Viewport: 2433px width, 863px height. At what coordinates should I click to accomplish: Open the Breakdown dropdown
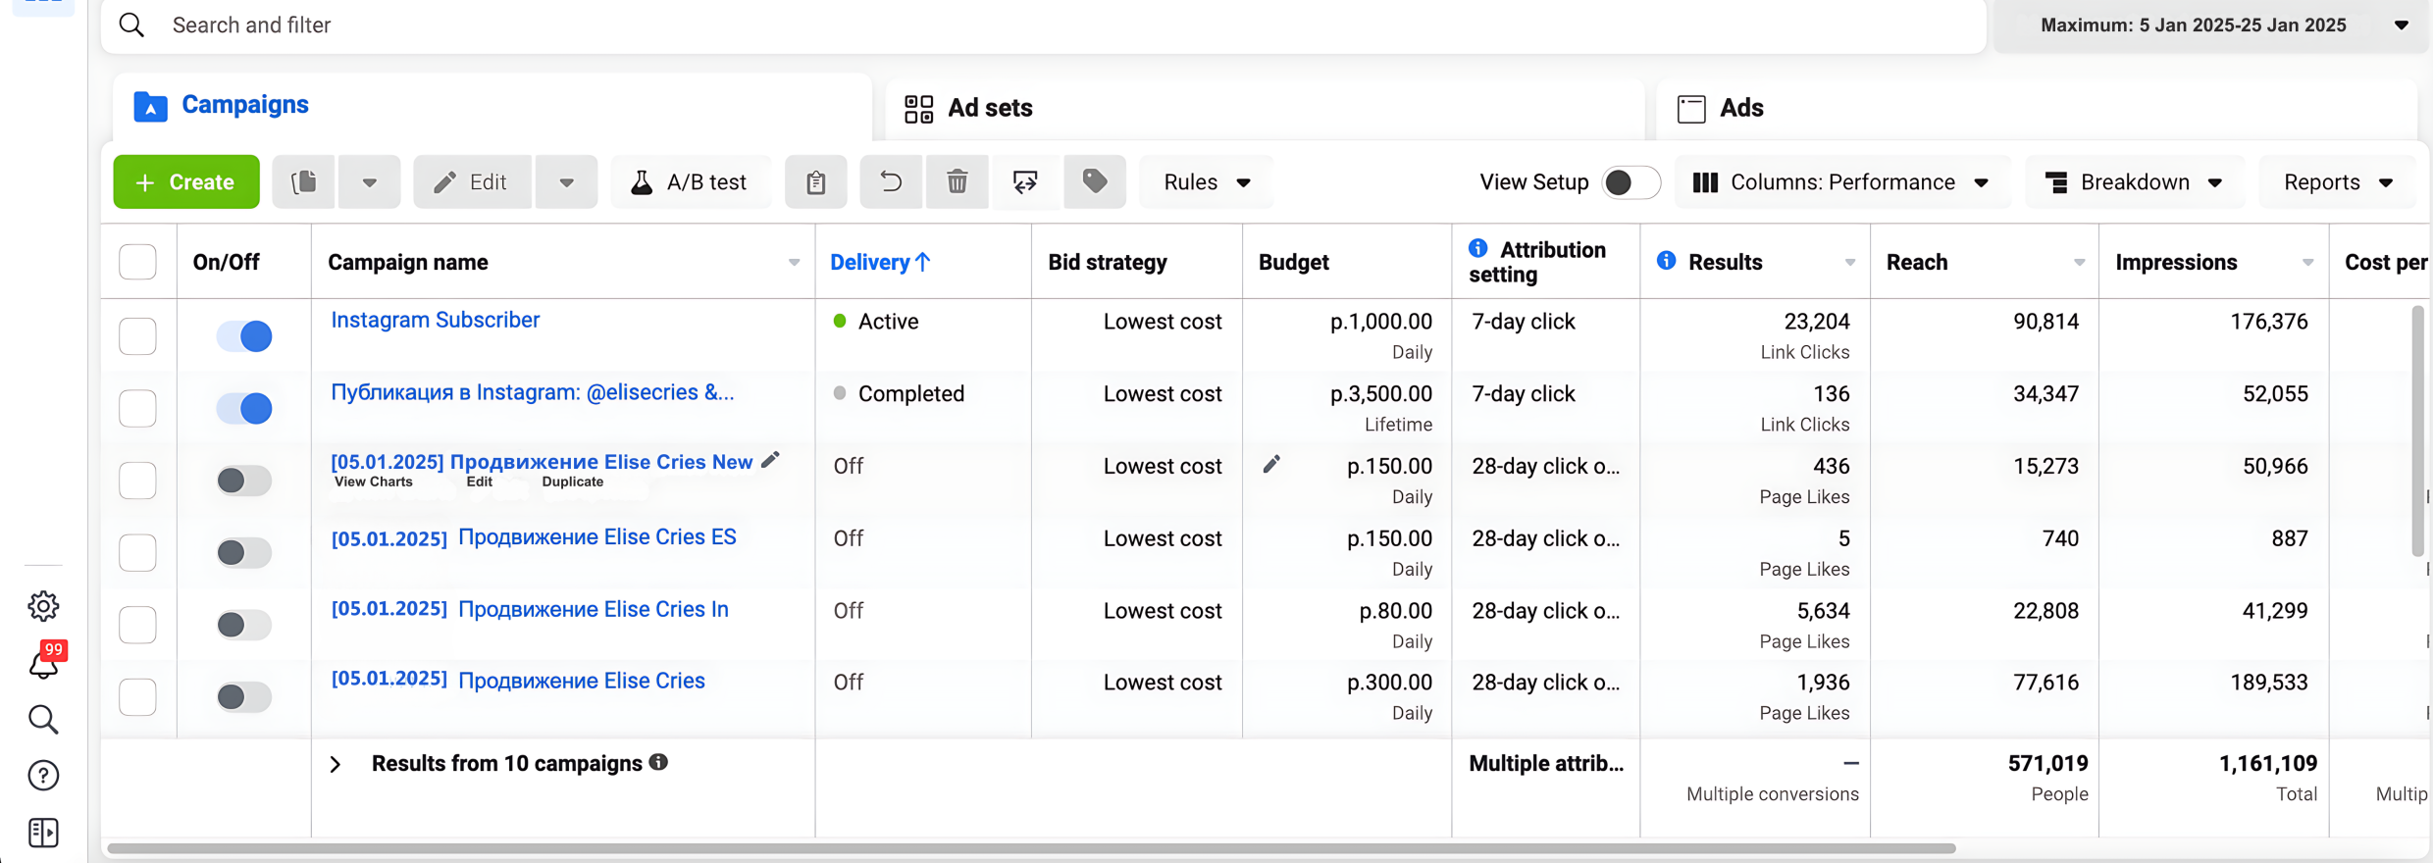[2134, 182]
